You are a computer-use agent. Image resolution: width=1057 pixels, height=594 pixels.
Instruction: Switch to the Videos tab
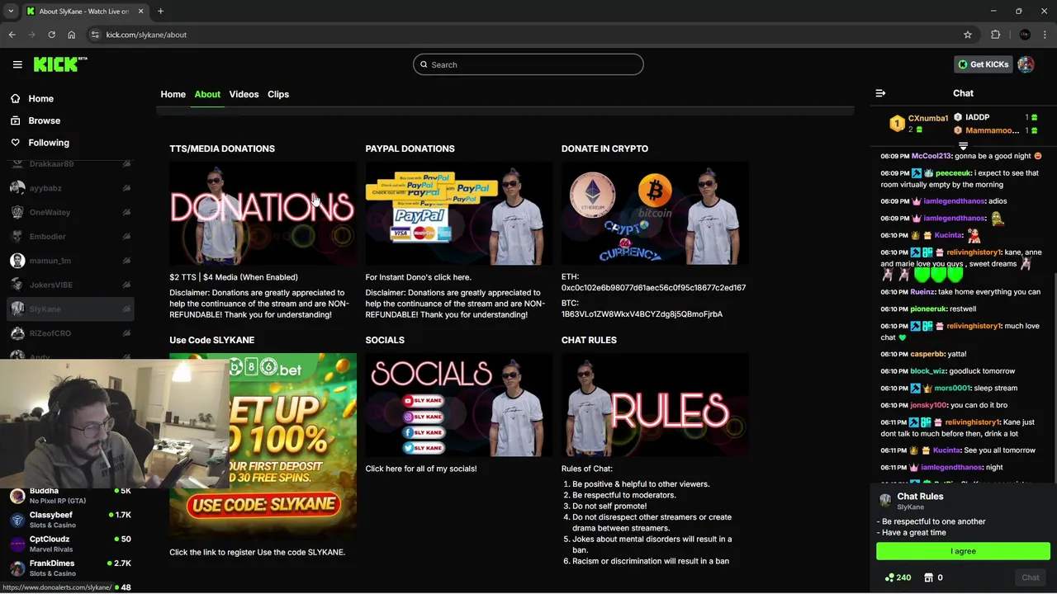point(244,94)
